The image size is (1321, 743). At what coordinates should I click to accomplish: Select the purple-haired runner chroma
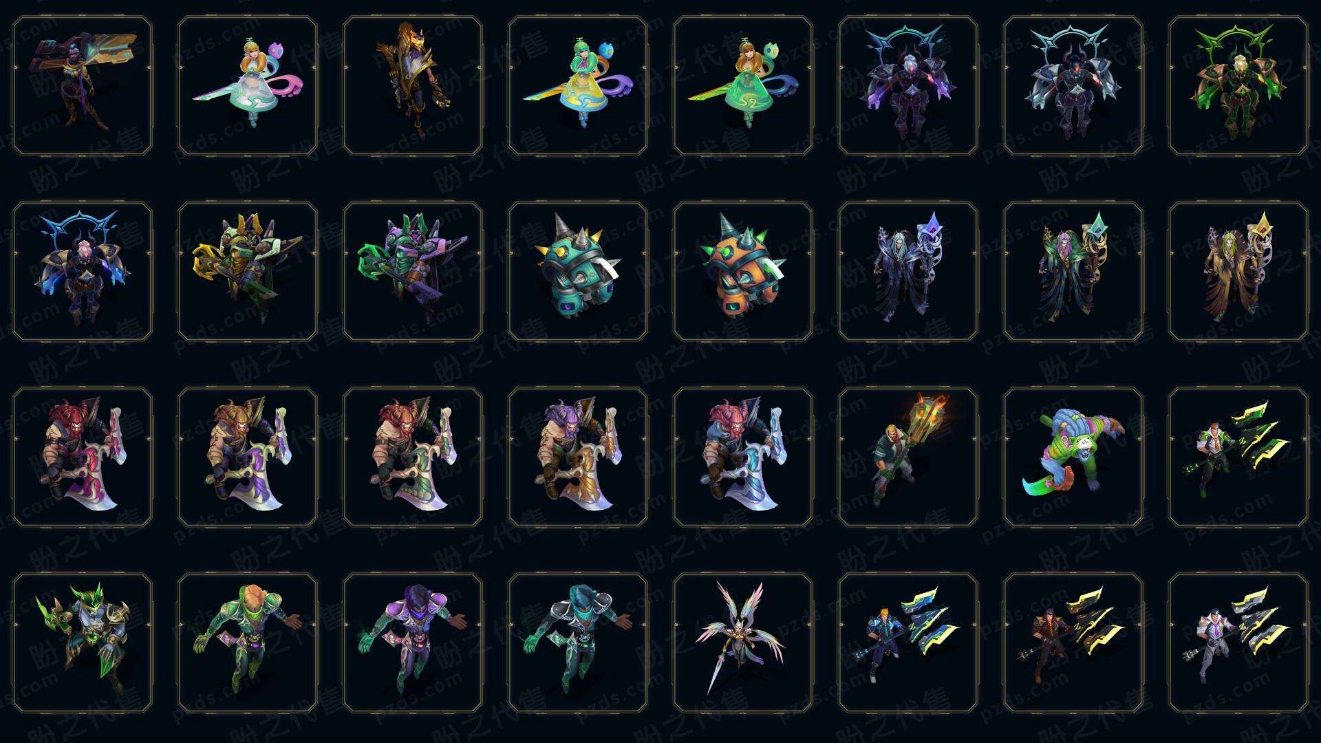click(413, 643)
